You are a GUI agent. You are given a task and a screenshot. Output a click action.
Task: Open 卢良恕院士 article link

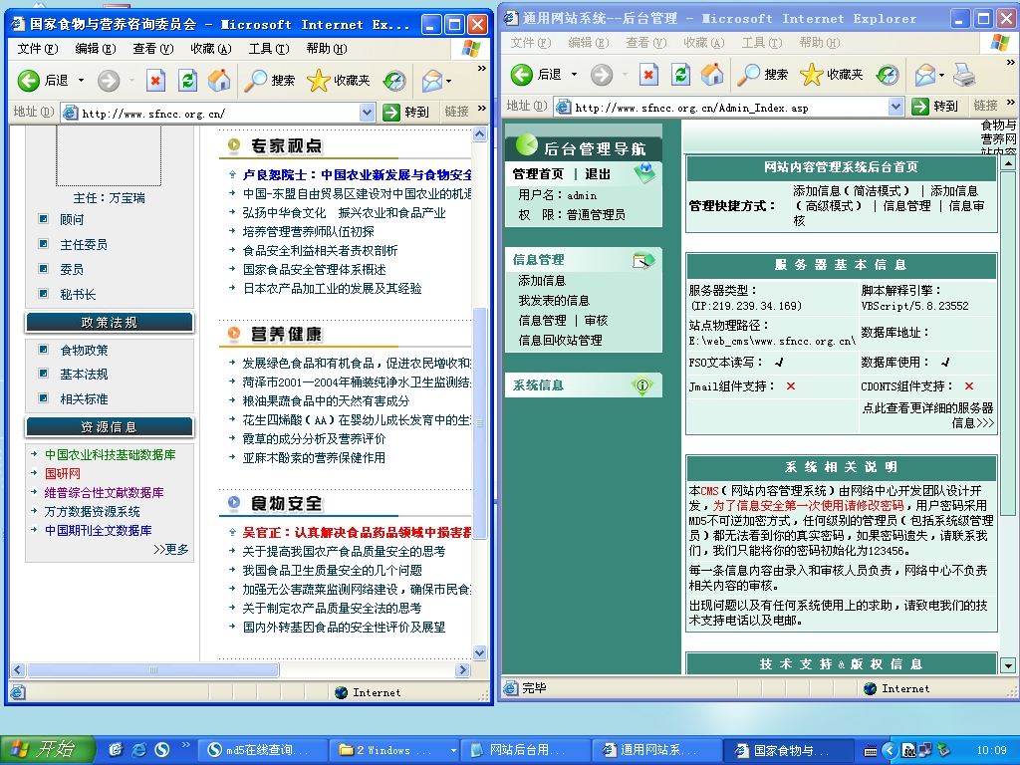[x=358, y=175]
